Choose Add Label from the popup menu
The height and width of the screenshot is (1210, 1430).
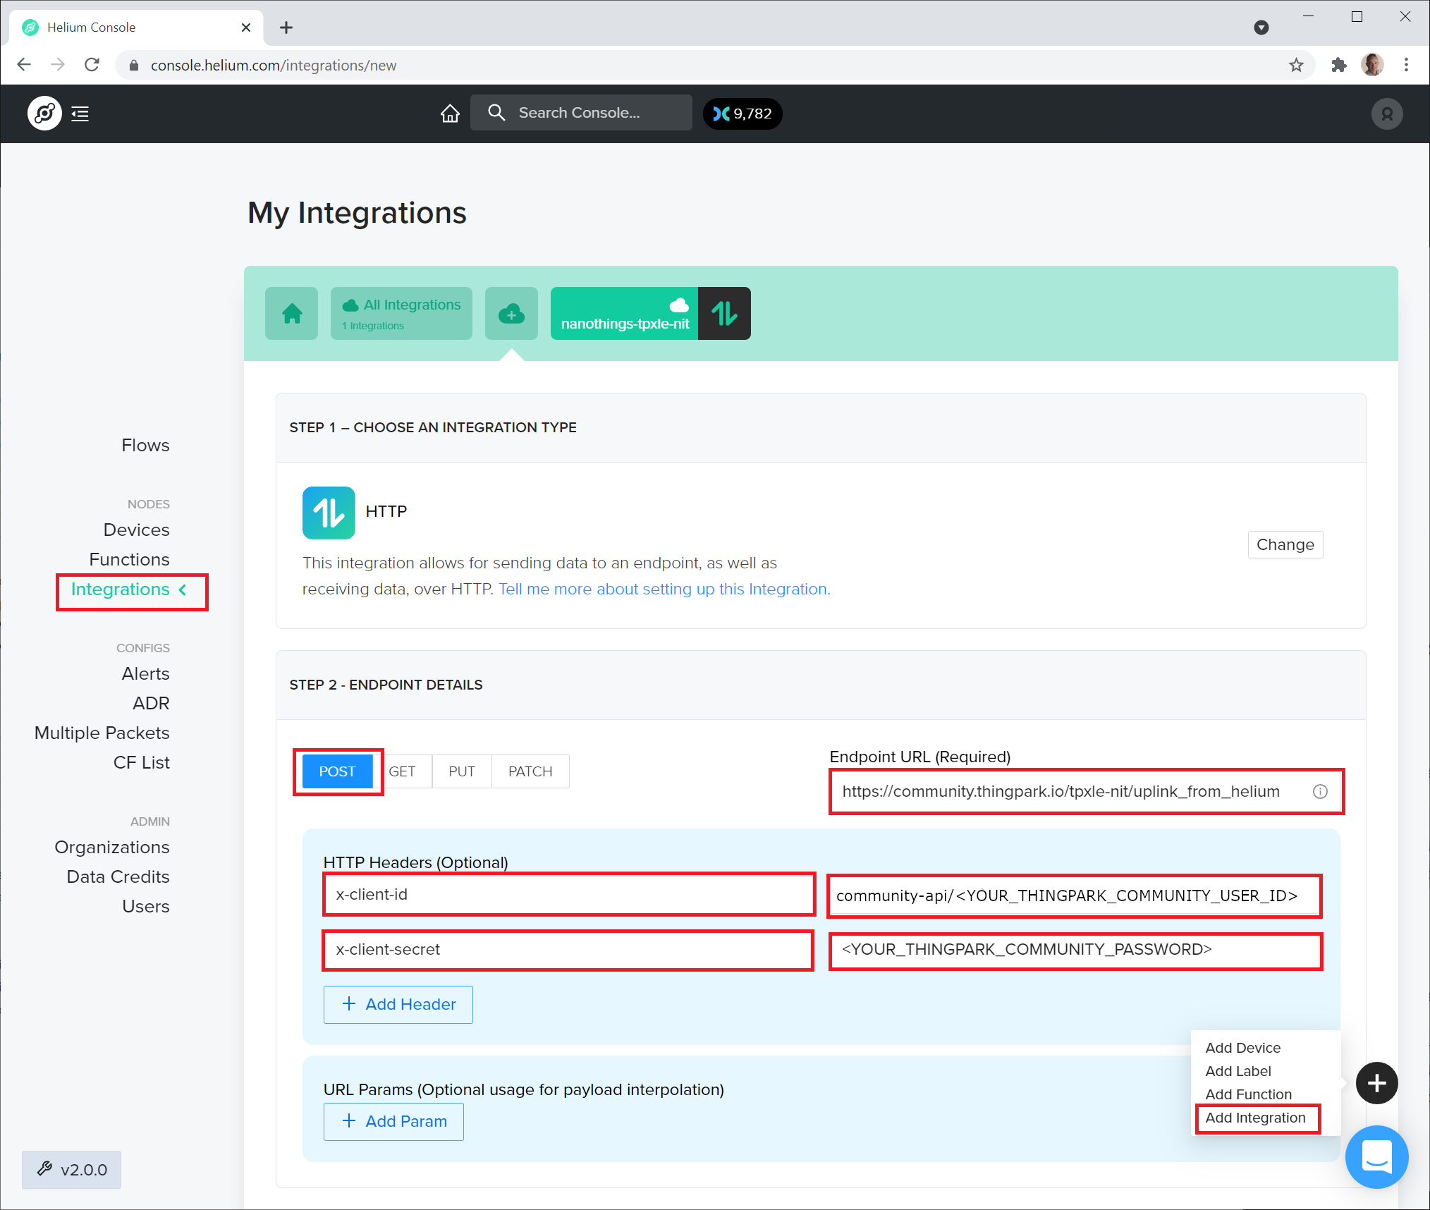click(x=1237, y=1071)
